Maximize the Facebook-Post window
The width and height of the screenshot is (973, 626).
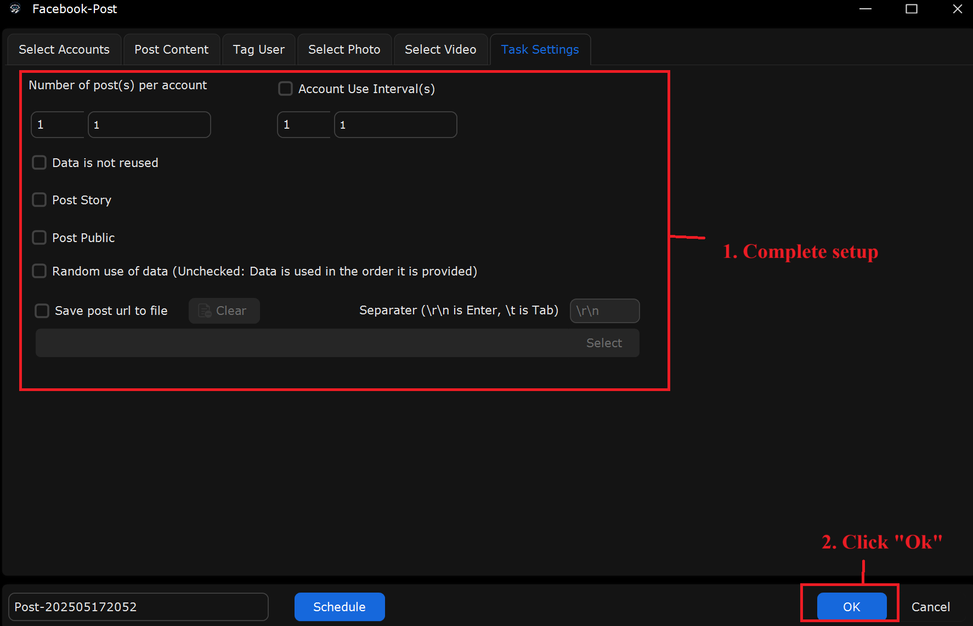click(912, 9)
